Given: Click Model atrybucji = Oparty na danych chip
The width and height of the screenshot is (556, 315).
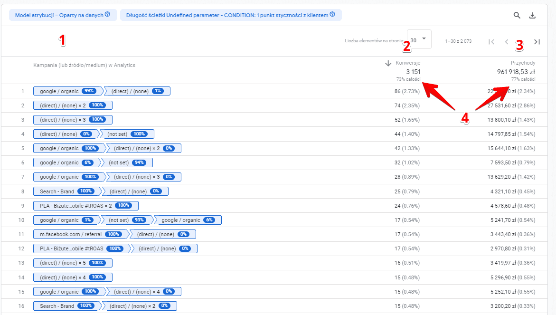Looking at the screenshot, I should point(63,15).
